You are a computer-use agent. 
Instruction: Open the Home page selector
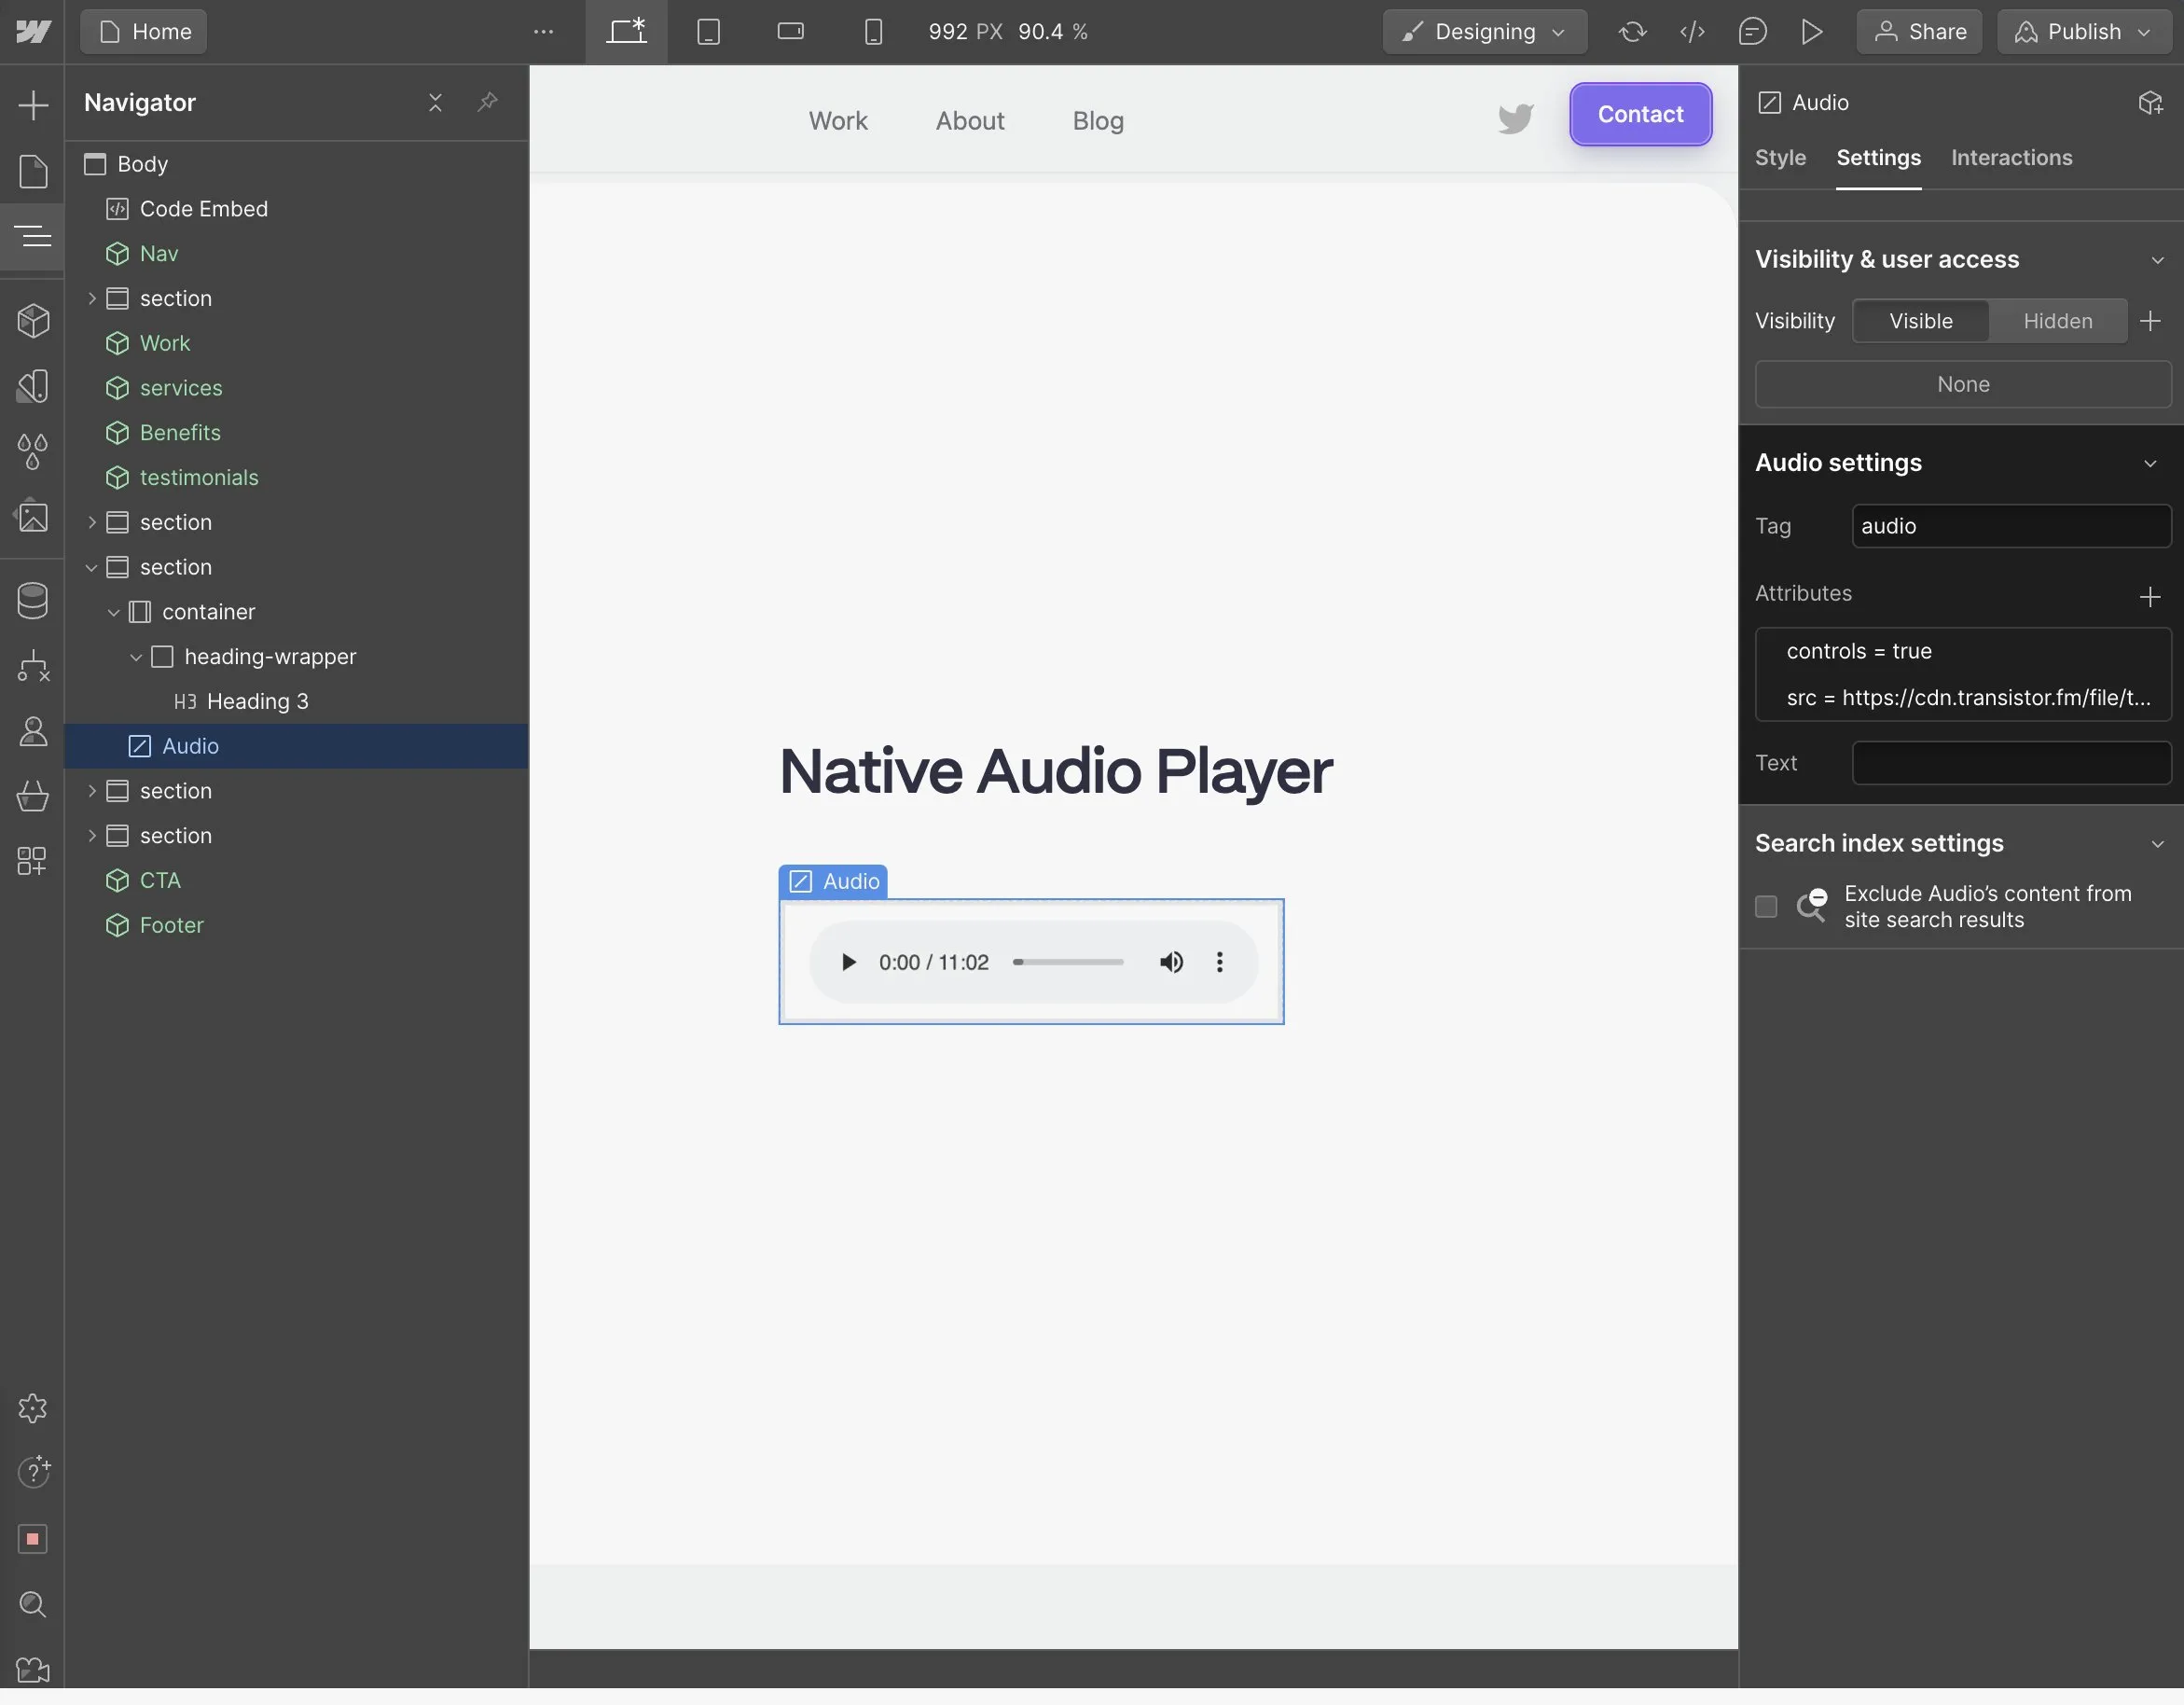pos(144,32)
